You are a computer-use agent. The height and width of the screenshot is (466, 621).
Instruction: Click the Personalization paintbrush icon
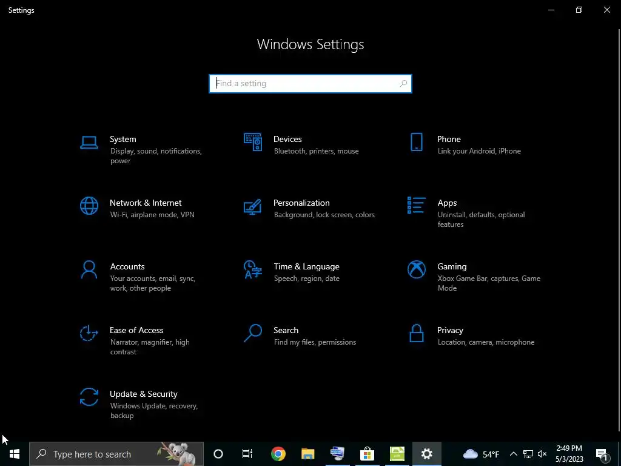tap(253, 206)
